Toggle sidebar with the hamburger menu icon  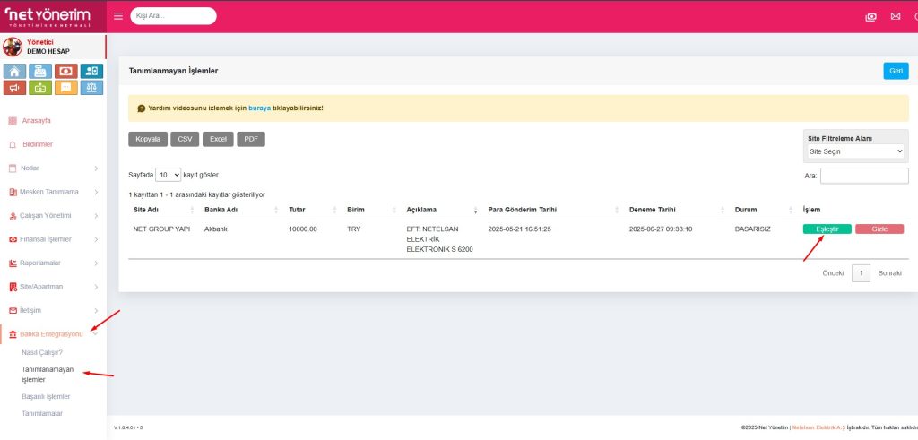[118, 16]
